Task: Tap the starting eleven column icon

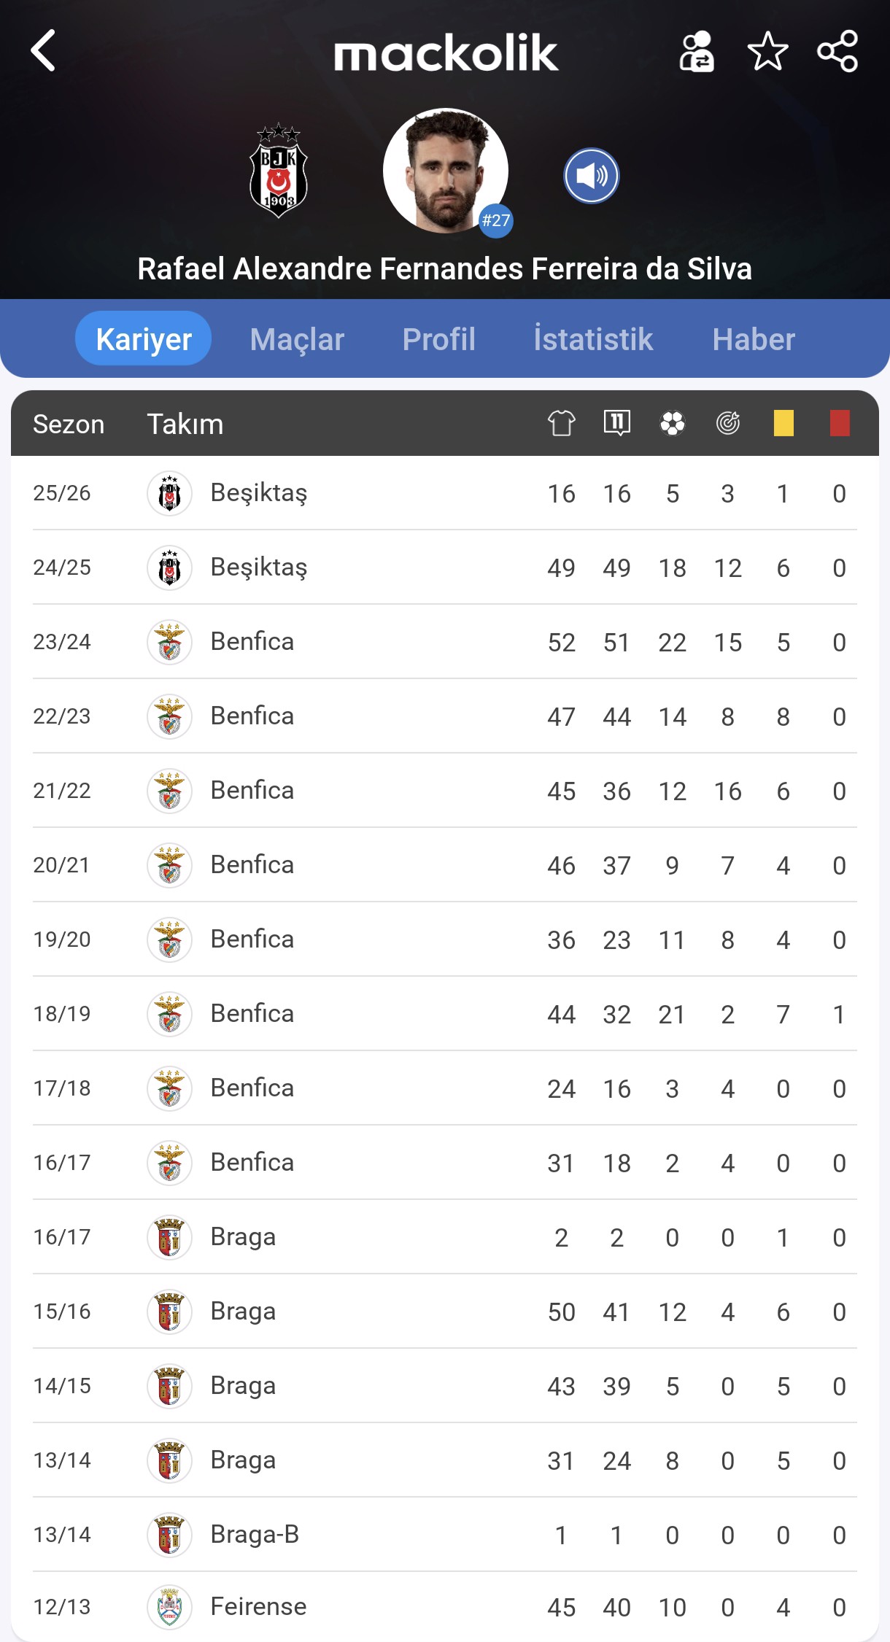Action: 616,423
